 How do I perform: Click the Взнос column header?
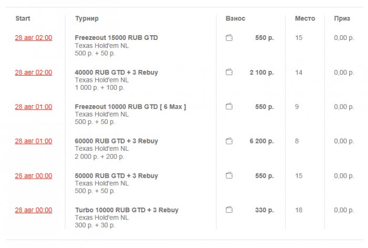click(236, 19)
